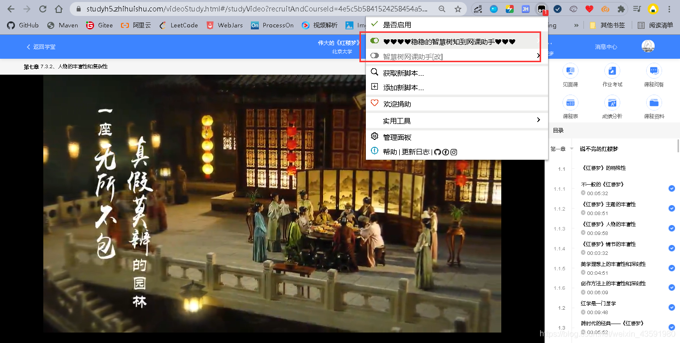680x343 pixels.
Task: Open the 阅读清单 reading list
Action: coord(656,25)
